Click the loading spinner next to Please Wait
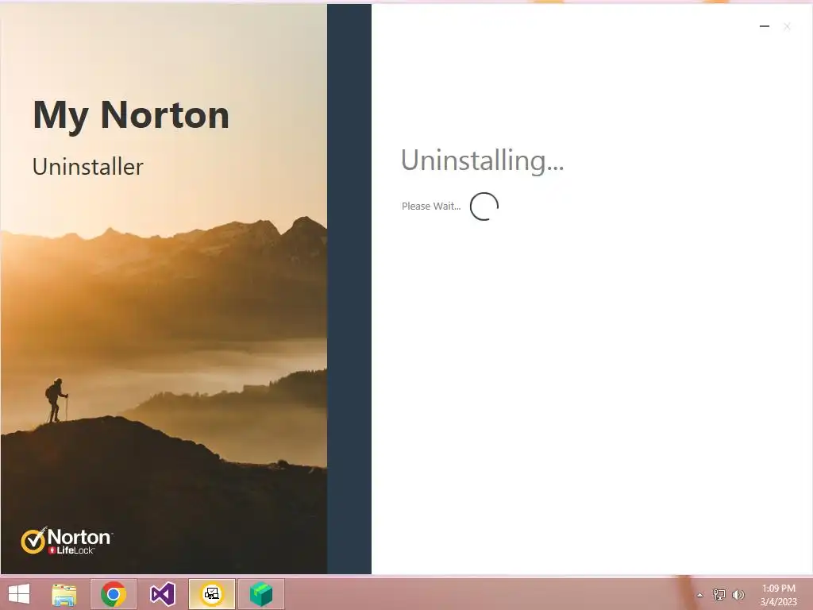The height and width of the screenshot is (610, 813). point(484,206)
